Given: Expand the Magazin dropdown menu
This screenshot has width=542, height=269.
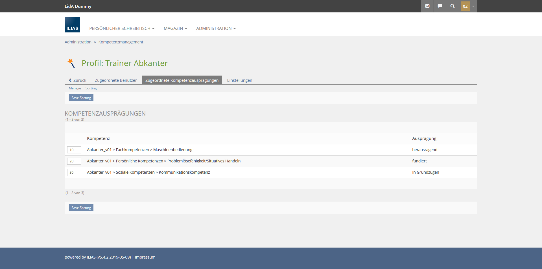Looking at the screenshot, I should [175, 28].
